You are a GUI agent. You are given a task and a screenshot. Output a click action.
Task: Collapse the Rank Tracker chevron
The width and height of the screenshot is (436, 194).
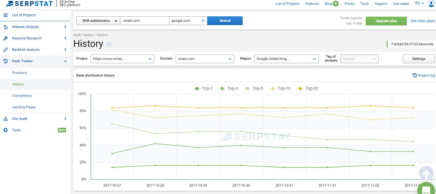(65, 61)
